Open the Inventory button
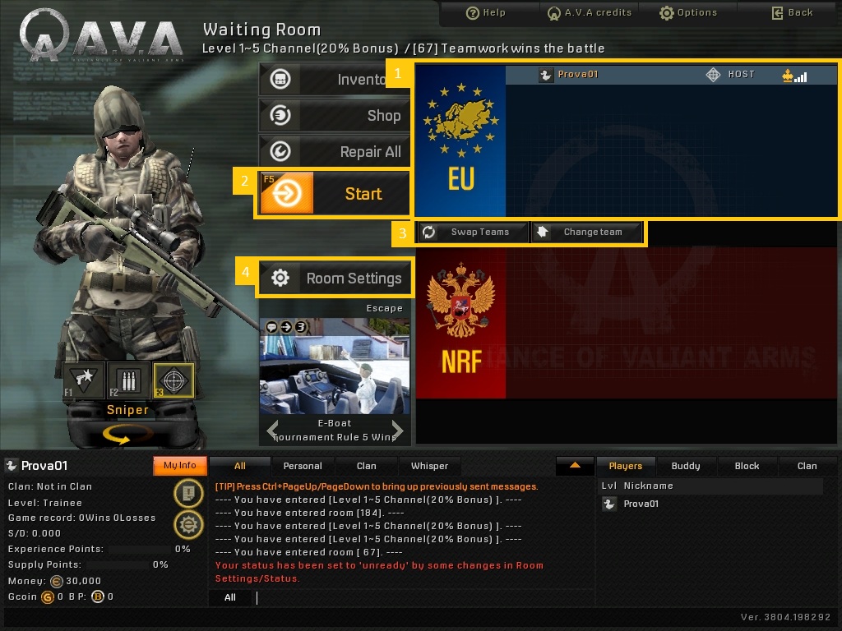 334,80
